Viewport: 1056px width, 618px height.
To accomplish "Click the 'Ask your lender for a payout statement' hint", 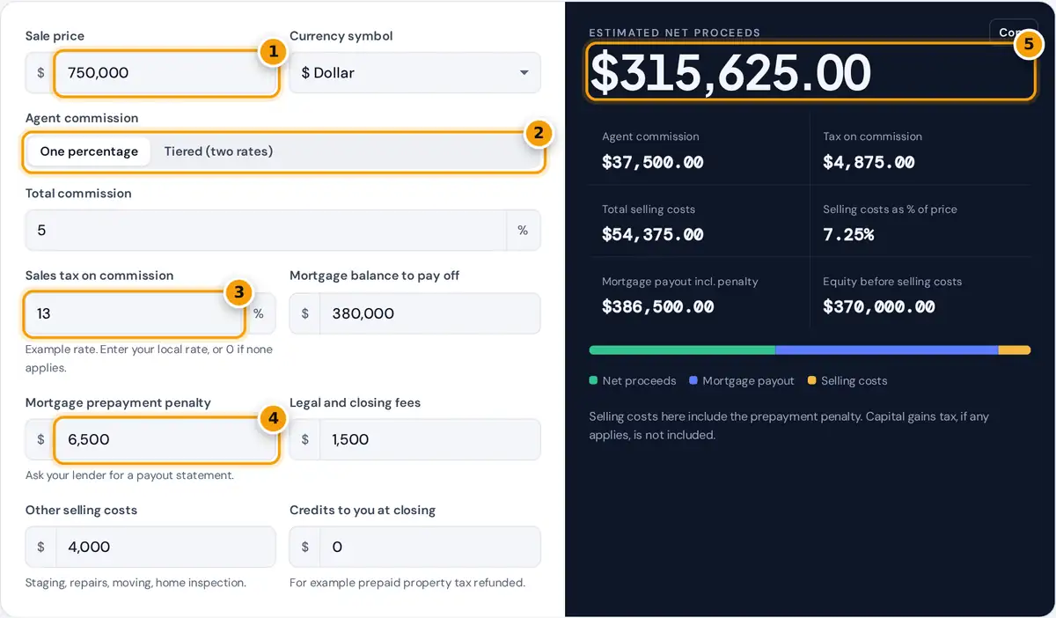I will [x=129, y=475].
